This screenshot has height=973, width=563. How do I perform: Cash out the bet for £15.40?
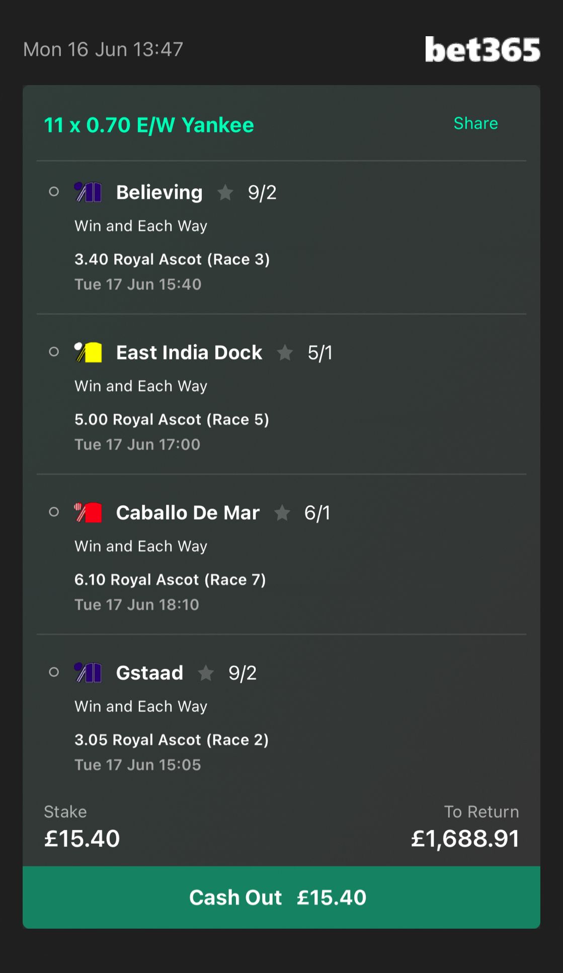coord(281,897)
